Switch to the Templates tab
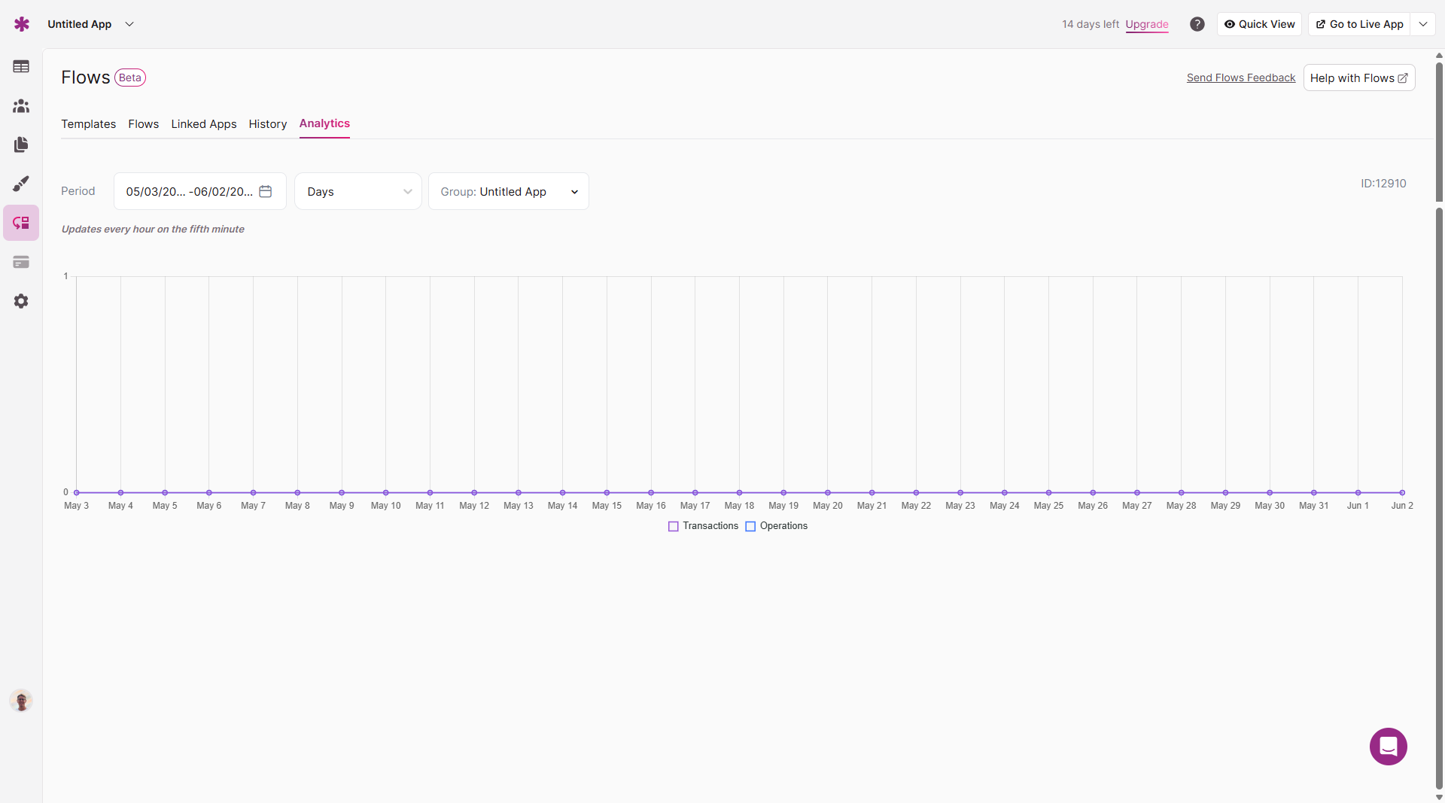This screenshot has width=1445, height=803. (88, 124)
